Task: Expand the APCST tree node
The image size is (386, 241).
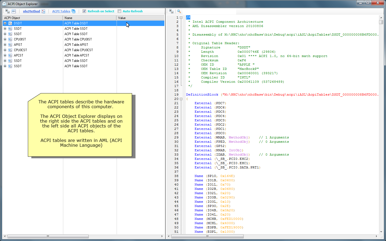Action: click(x=5, y=55)
